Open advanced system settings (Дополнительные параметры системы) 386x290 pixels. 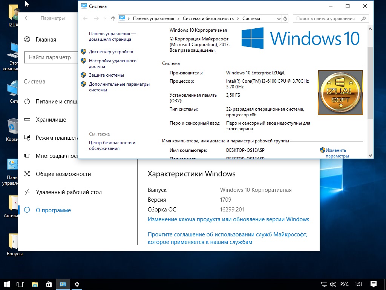point(119,87)
